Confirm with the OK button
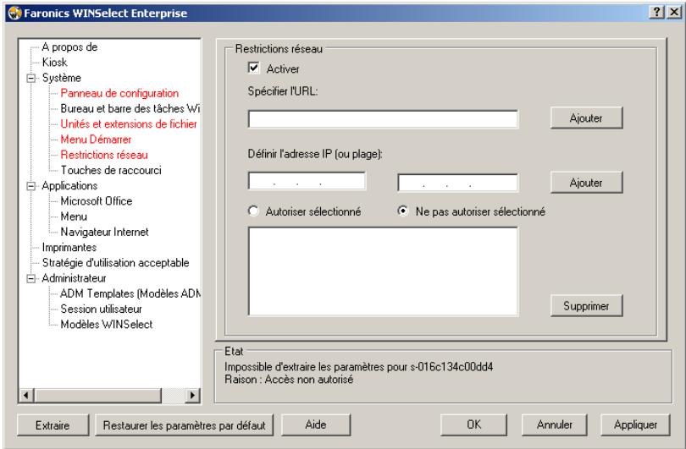The image size is (686, 449). [x=473, y=425]
